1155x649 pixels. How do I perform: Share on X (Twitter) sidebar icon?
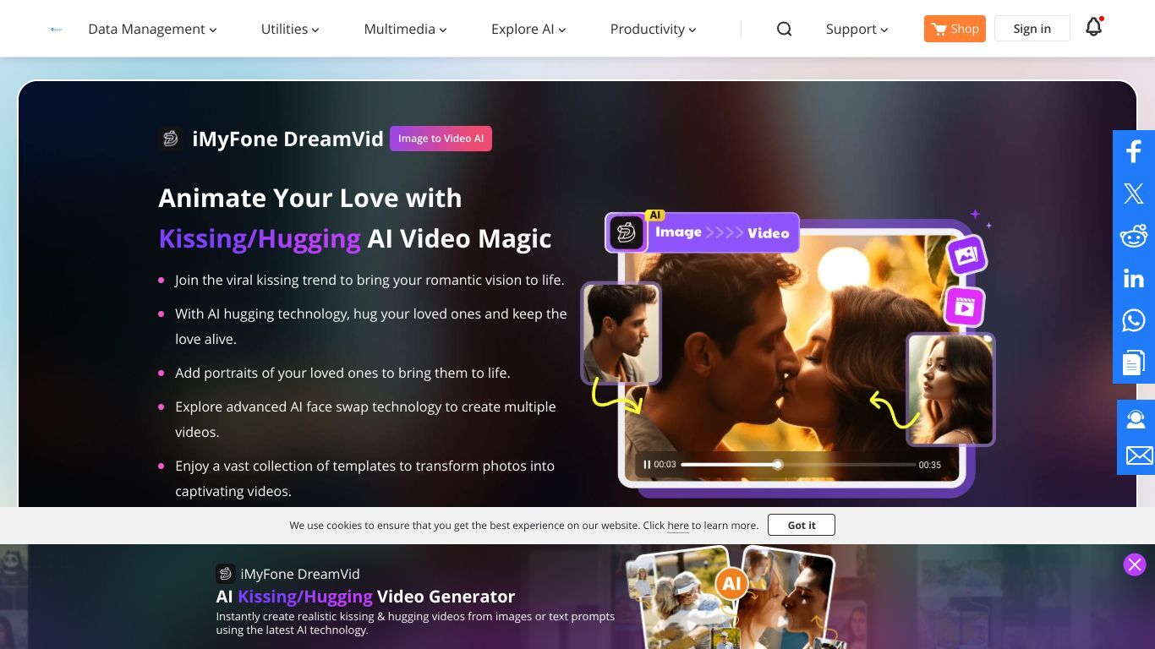1134,194
